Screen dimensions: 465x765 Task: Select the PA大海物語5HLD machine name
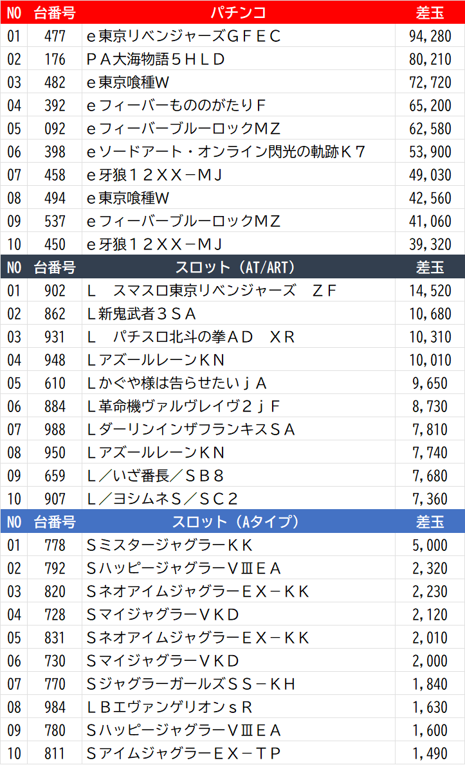156,59
